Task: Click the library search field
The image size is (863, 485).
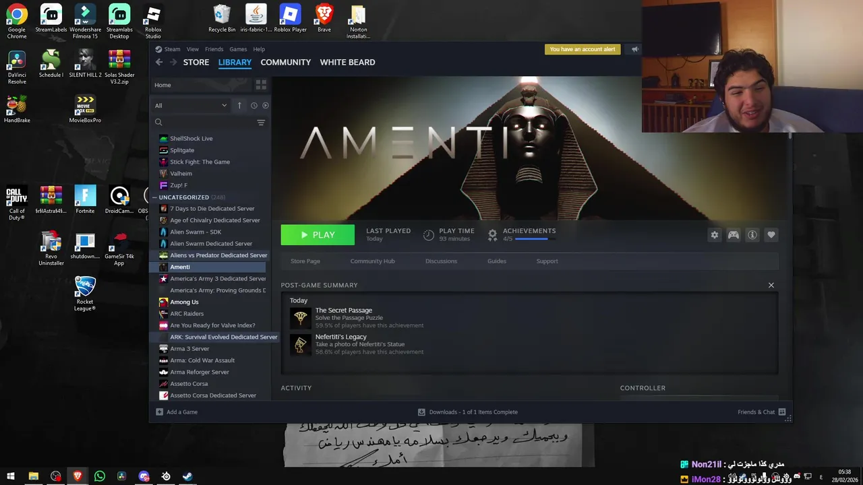Action: 206,123
